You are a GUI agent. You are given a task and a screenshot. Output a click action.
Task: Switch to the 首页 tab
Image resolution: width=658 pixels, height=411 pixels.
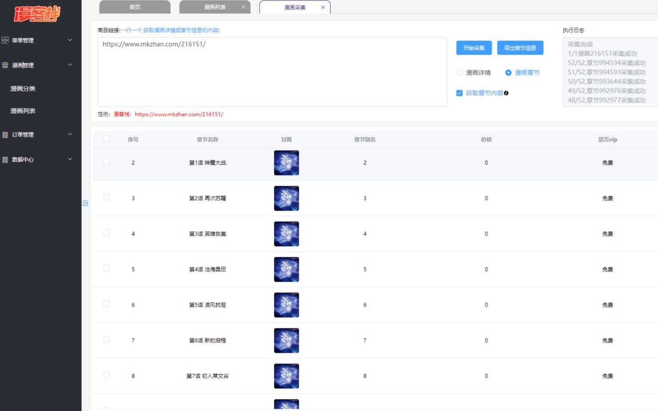coord(135,7)
